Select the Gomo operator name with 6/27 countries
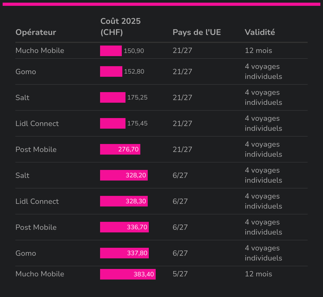 pyautogui.click(x=26, y=253)
